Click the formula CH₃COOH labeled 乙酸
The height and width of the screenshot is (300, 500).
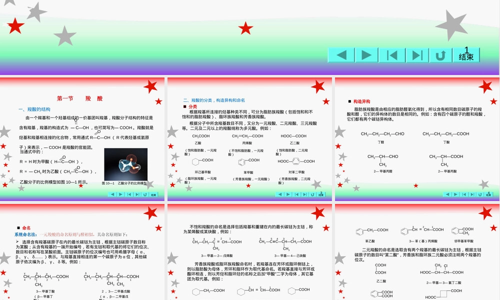201,136
